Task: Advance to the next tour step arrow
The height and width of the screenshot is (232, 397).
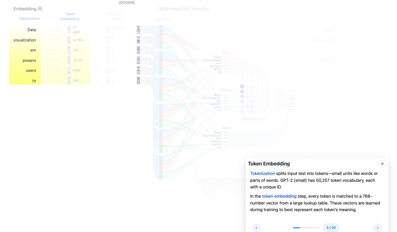Action: click(378, 228)
